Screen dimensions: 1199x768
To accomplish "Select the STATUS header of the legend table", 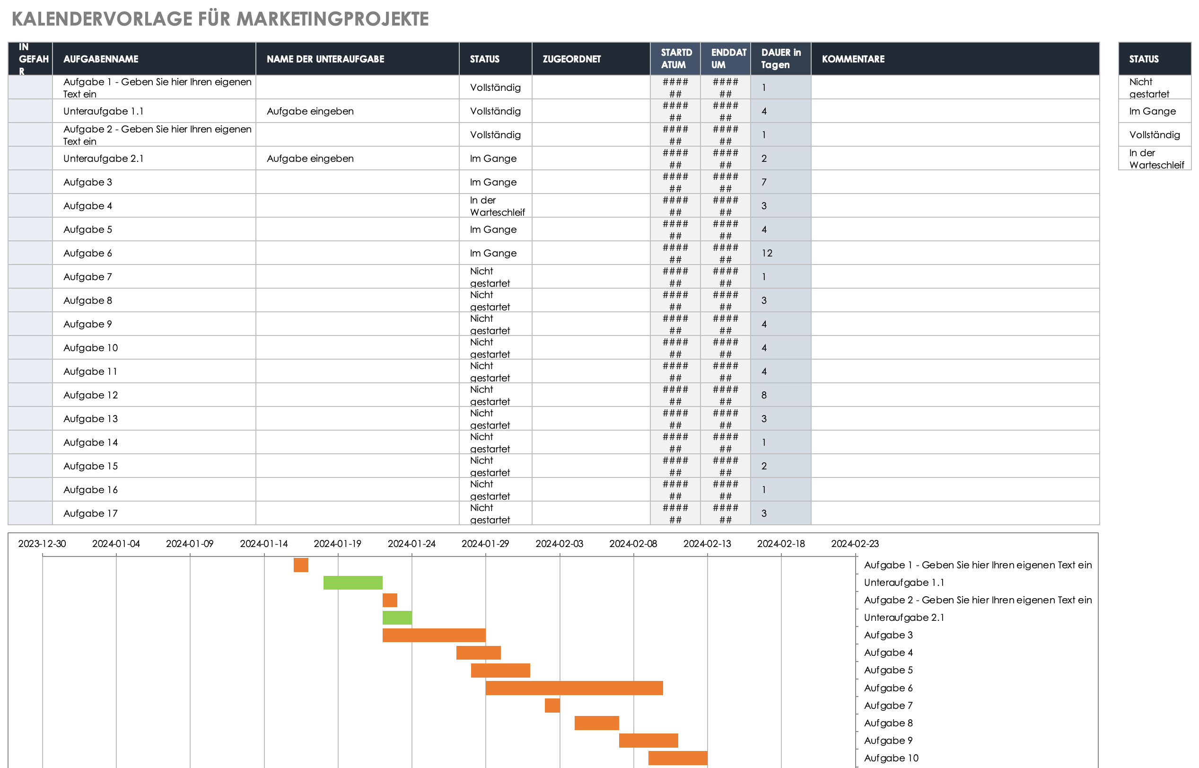I will pyautogui.click(x=1155, y=59).
